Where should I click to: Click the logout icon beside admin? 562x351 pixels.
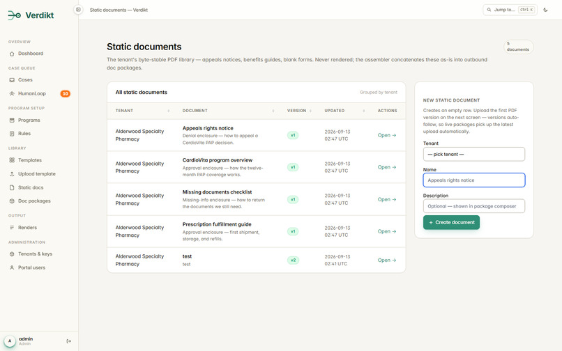pyautogui.click(x=69, y=341)
